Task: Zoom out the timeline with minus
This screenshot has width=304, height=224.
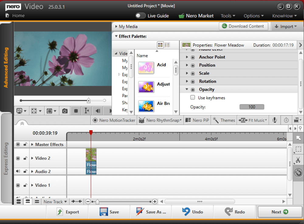Action: coord(88,202)
